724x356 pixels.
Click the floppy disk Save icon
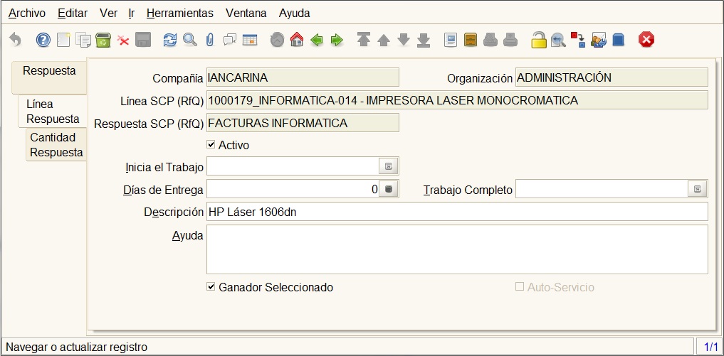tap(143, 40)
